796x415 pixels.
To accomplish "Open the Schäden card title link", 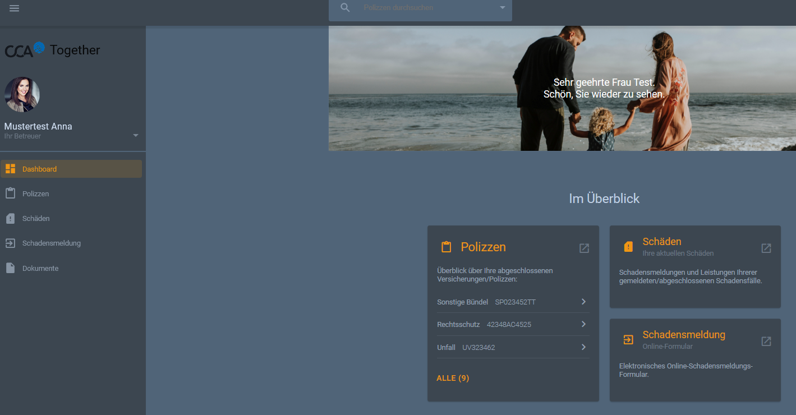I will click(662, 242).
